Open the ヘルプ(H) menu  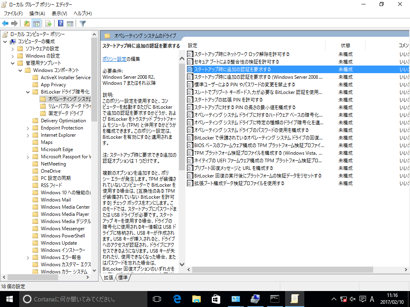click(82, 14)
